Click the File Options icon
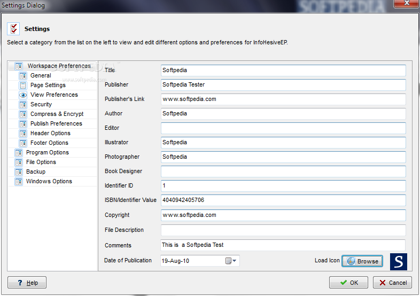Viewport: 420px width, 296px height. point(19,162)
